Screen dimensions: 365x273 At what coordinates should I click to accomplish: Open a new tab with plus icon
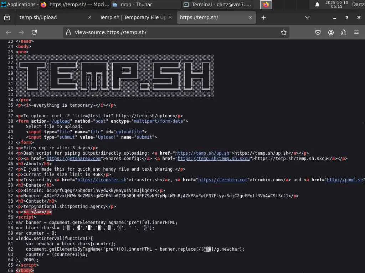point(263,18)
